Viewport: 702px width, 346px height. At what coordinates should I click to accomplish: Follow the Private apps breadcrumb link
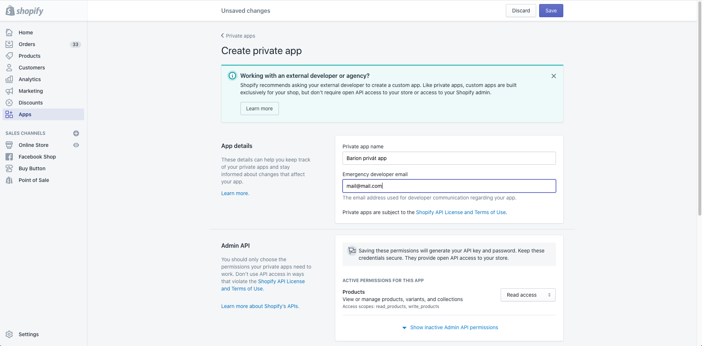point(240,36)
